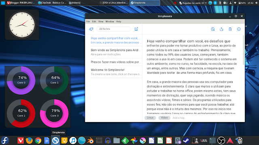Launch Steam from dock
The height and width of the screenshot is (145, 259).
[186, 141]
